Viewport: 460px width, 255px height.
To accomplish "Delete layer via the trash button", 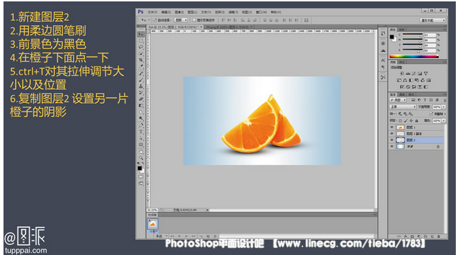I will [x=439, y=236].
